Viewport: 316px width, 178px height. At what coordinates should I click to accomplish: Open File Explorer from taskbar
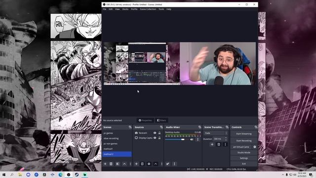20,175
